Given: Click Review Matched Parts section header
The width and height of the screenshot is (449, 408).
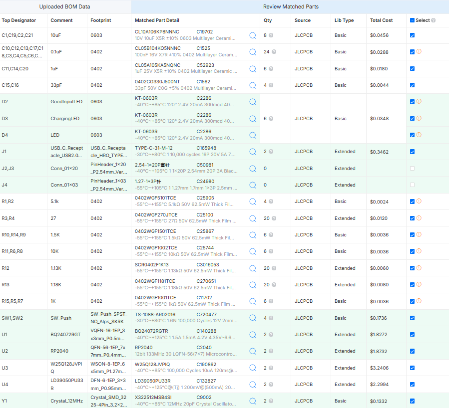Looking at the screenshot, I should [x=291, y=6].
